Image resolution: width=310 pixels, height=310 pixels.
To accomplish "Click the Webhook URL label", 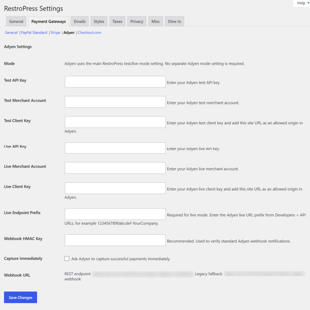I will pyautogui.click(x=17, y=275).
